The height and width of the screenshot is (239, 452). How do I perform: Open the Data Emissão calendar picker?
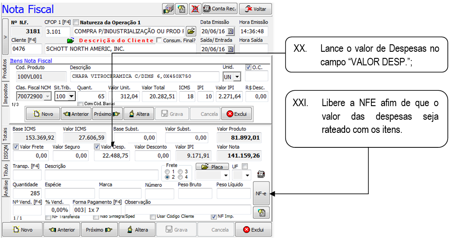tap(231, 32)
